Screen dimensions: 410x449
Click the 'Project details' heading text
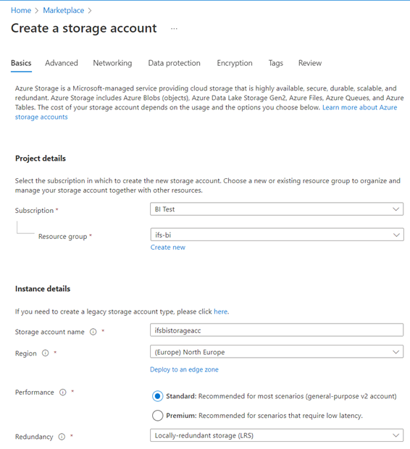[x=41, y=159]
